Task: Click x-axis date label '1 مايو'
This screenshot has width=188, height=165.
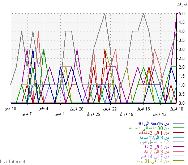Action: 60,114
